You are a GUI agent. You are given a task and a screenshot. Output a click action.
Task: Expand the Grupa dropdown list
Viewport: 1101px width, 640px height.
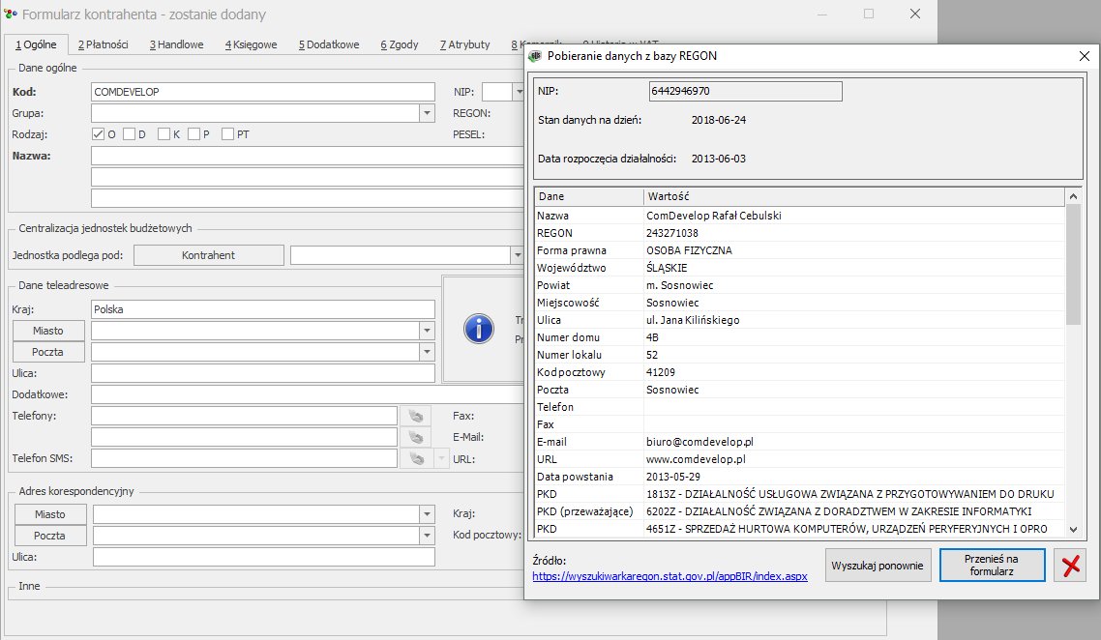coord(427,113)
